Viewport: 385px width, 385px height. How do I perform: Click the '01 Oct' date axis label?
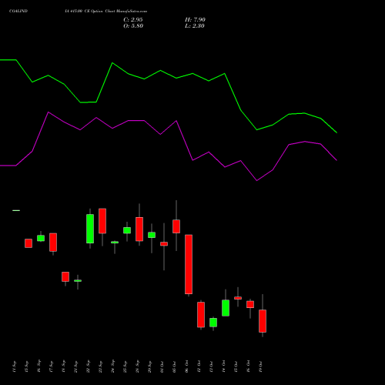(162, 367)
